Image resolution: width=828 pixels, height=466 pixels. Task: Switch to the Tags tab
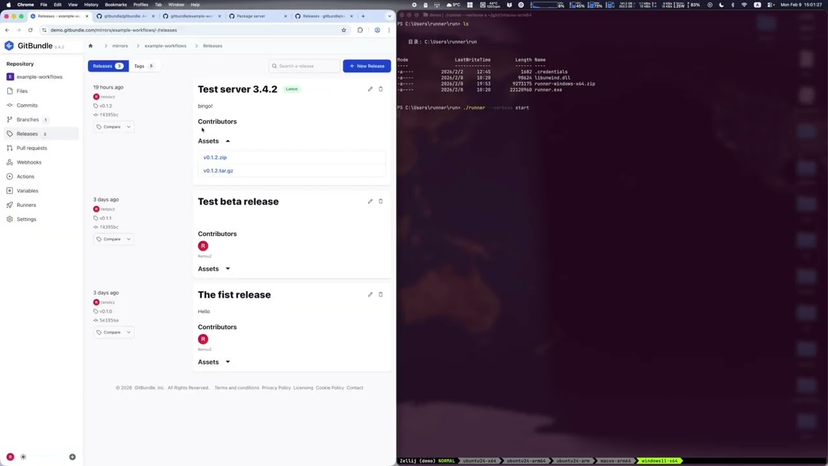pos(144,66)
